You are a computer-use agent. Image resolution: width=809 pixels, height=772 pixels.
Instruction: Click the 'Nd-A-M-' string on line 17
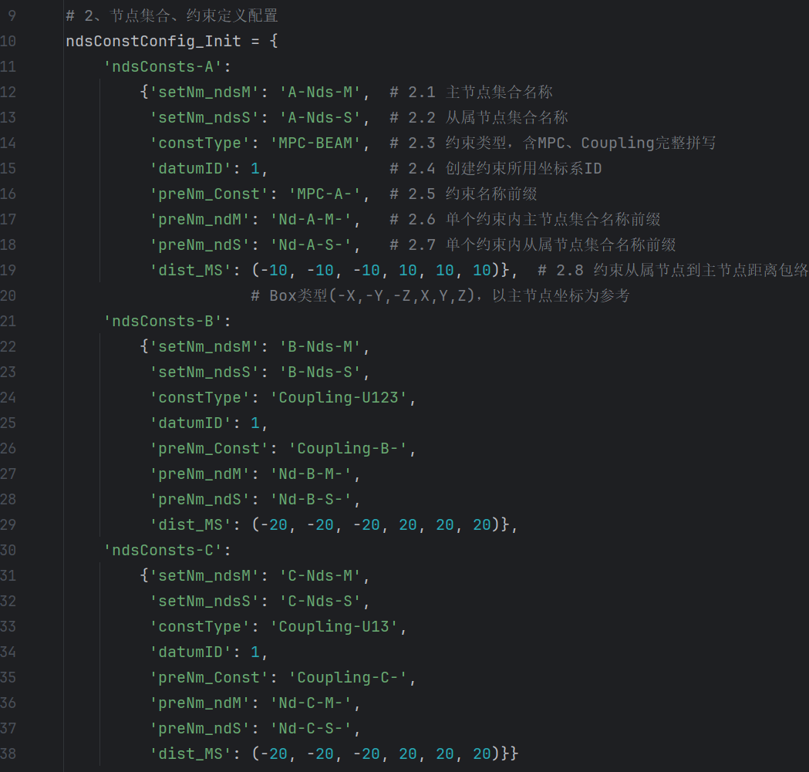click(311, 219)
